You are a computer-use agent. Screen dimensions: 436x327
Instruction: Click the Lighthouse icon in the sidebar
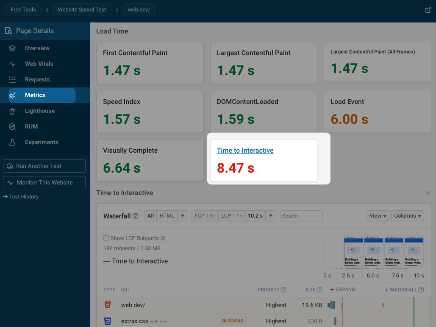[12, 111]
